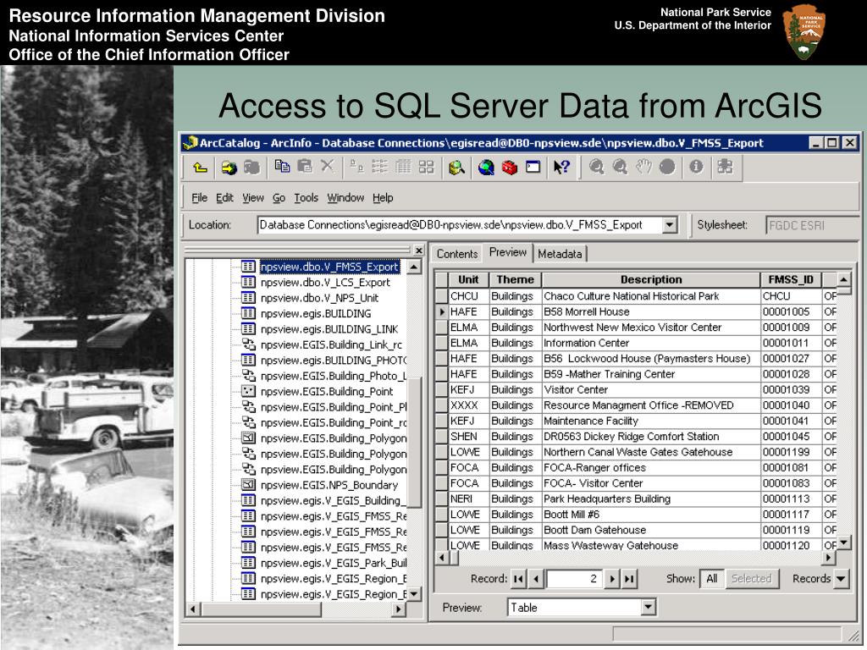
Task: Open the Records options dropdown arrow
Action: tap(841, 579)
